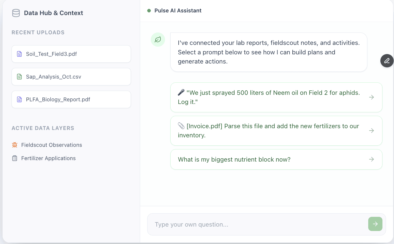The width and height of the screenshot is (394, 244).
Task: Click the bug icon for Fieldscout Observations
Action: point(15,145)
